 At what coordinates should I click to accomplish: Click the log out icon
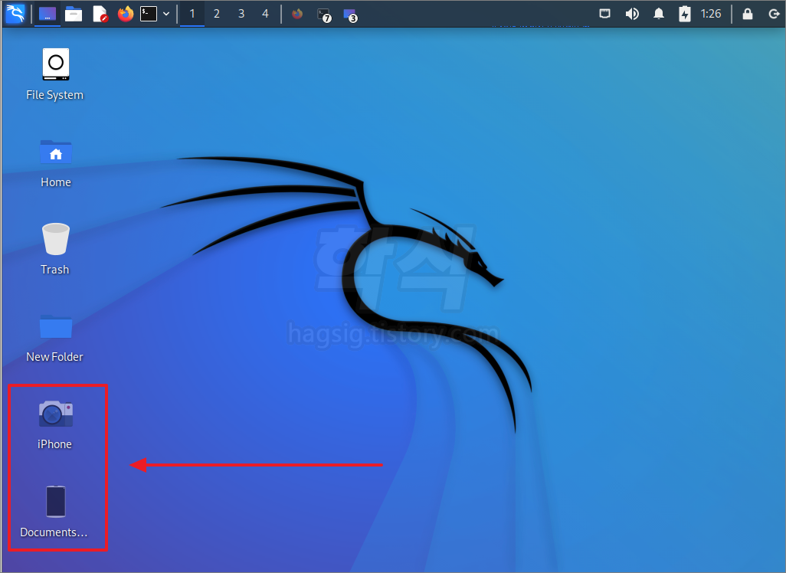[x=774, y=14]
